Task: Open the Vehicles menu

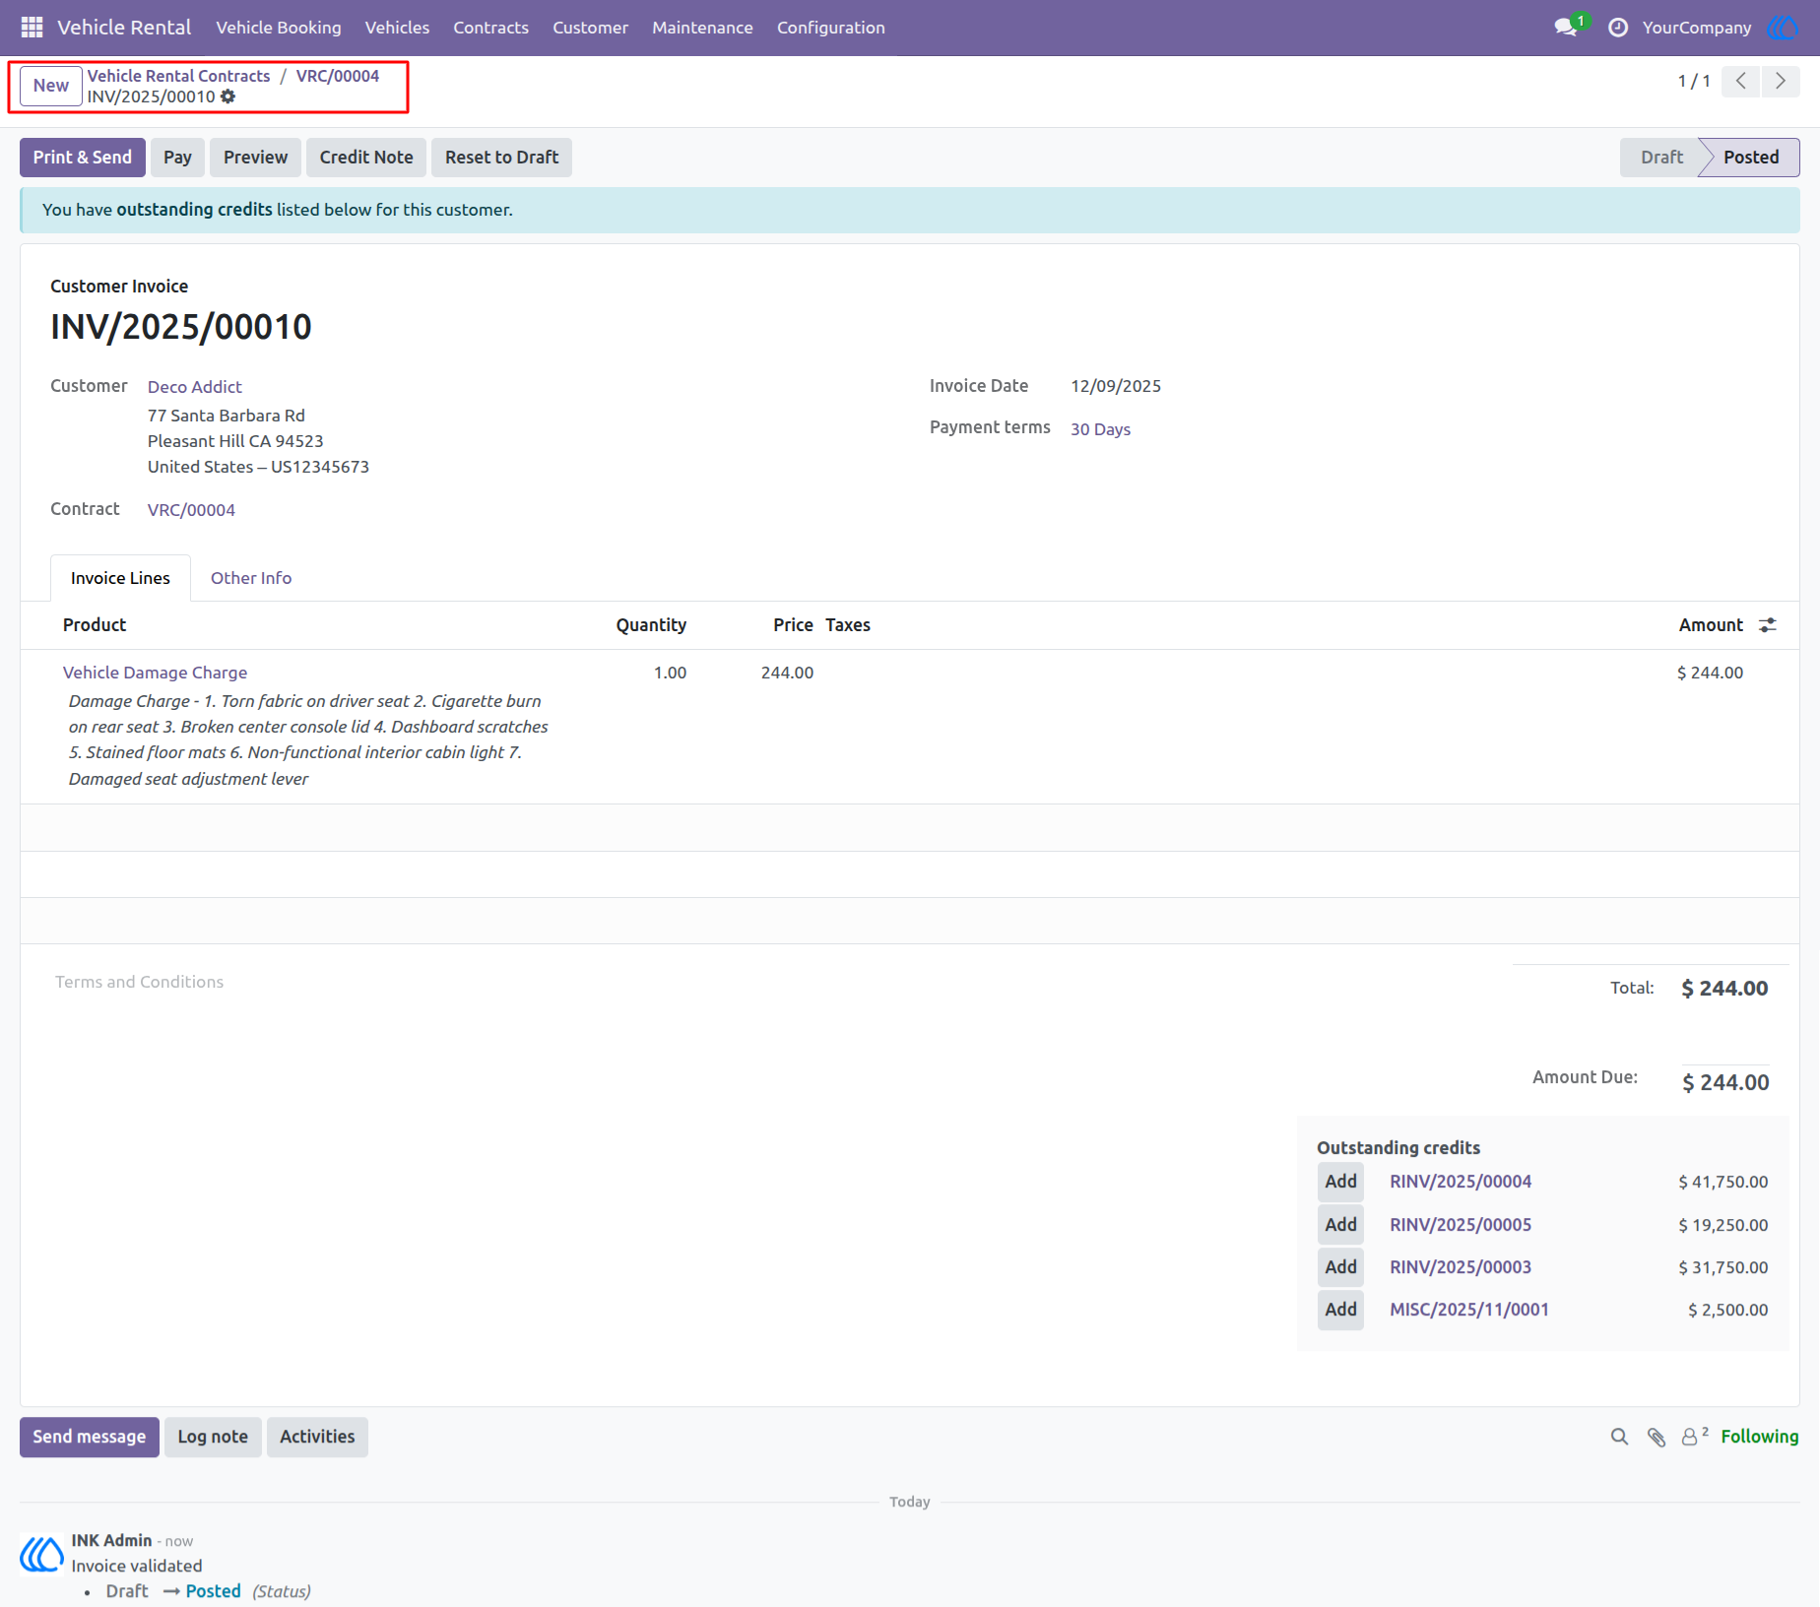Action: tap(397, 28)
